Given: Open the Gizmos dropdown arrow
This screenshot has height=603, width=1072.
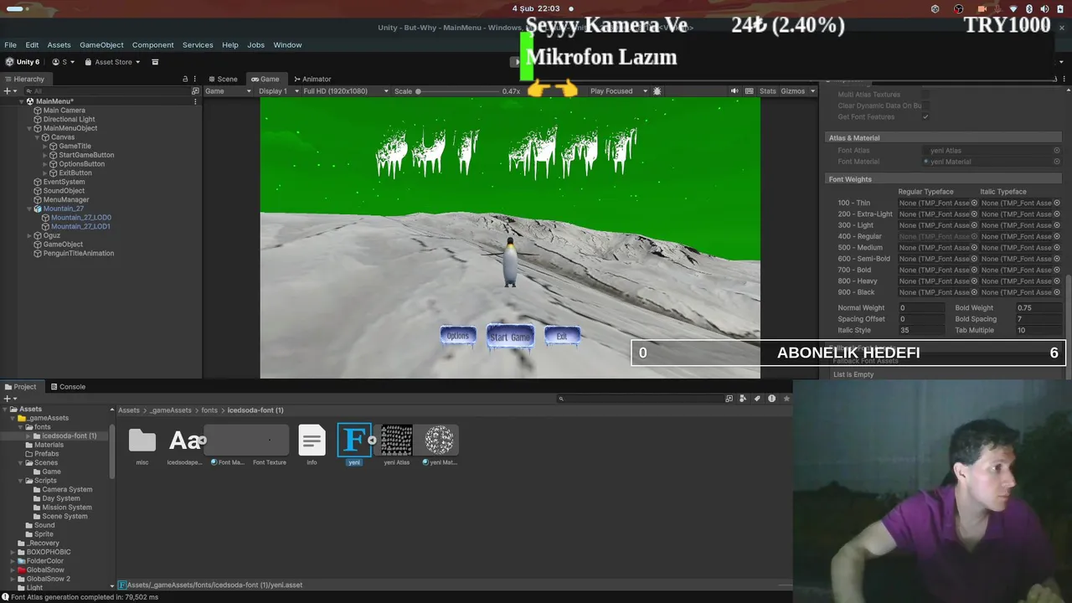Looking at the screenshot, I should tap(812, 91).
